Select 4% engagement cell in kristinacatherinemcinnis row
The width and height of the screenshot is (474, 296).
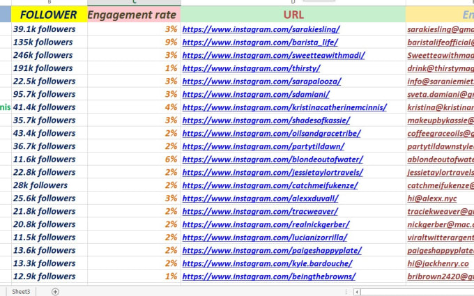(x=135, y=107)
